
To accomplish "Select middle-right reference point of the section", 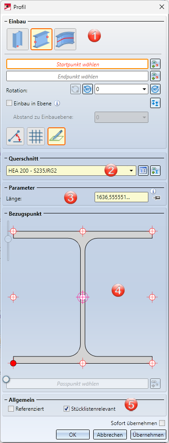I will 152,297.
